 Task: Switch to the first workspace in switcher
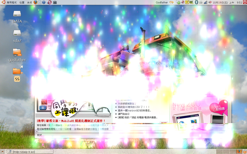tap(219, 152)
